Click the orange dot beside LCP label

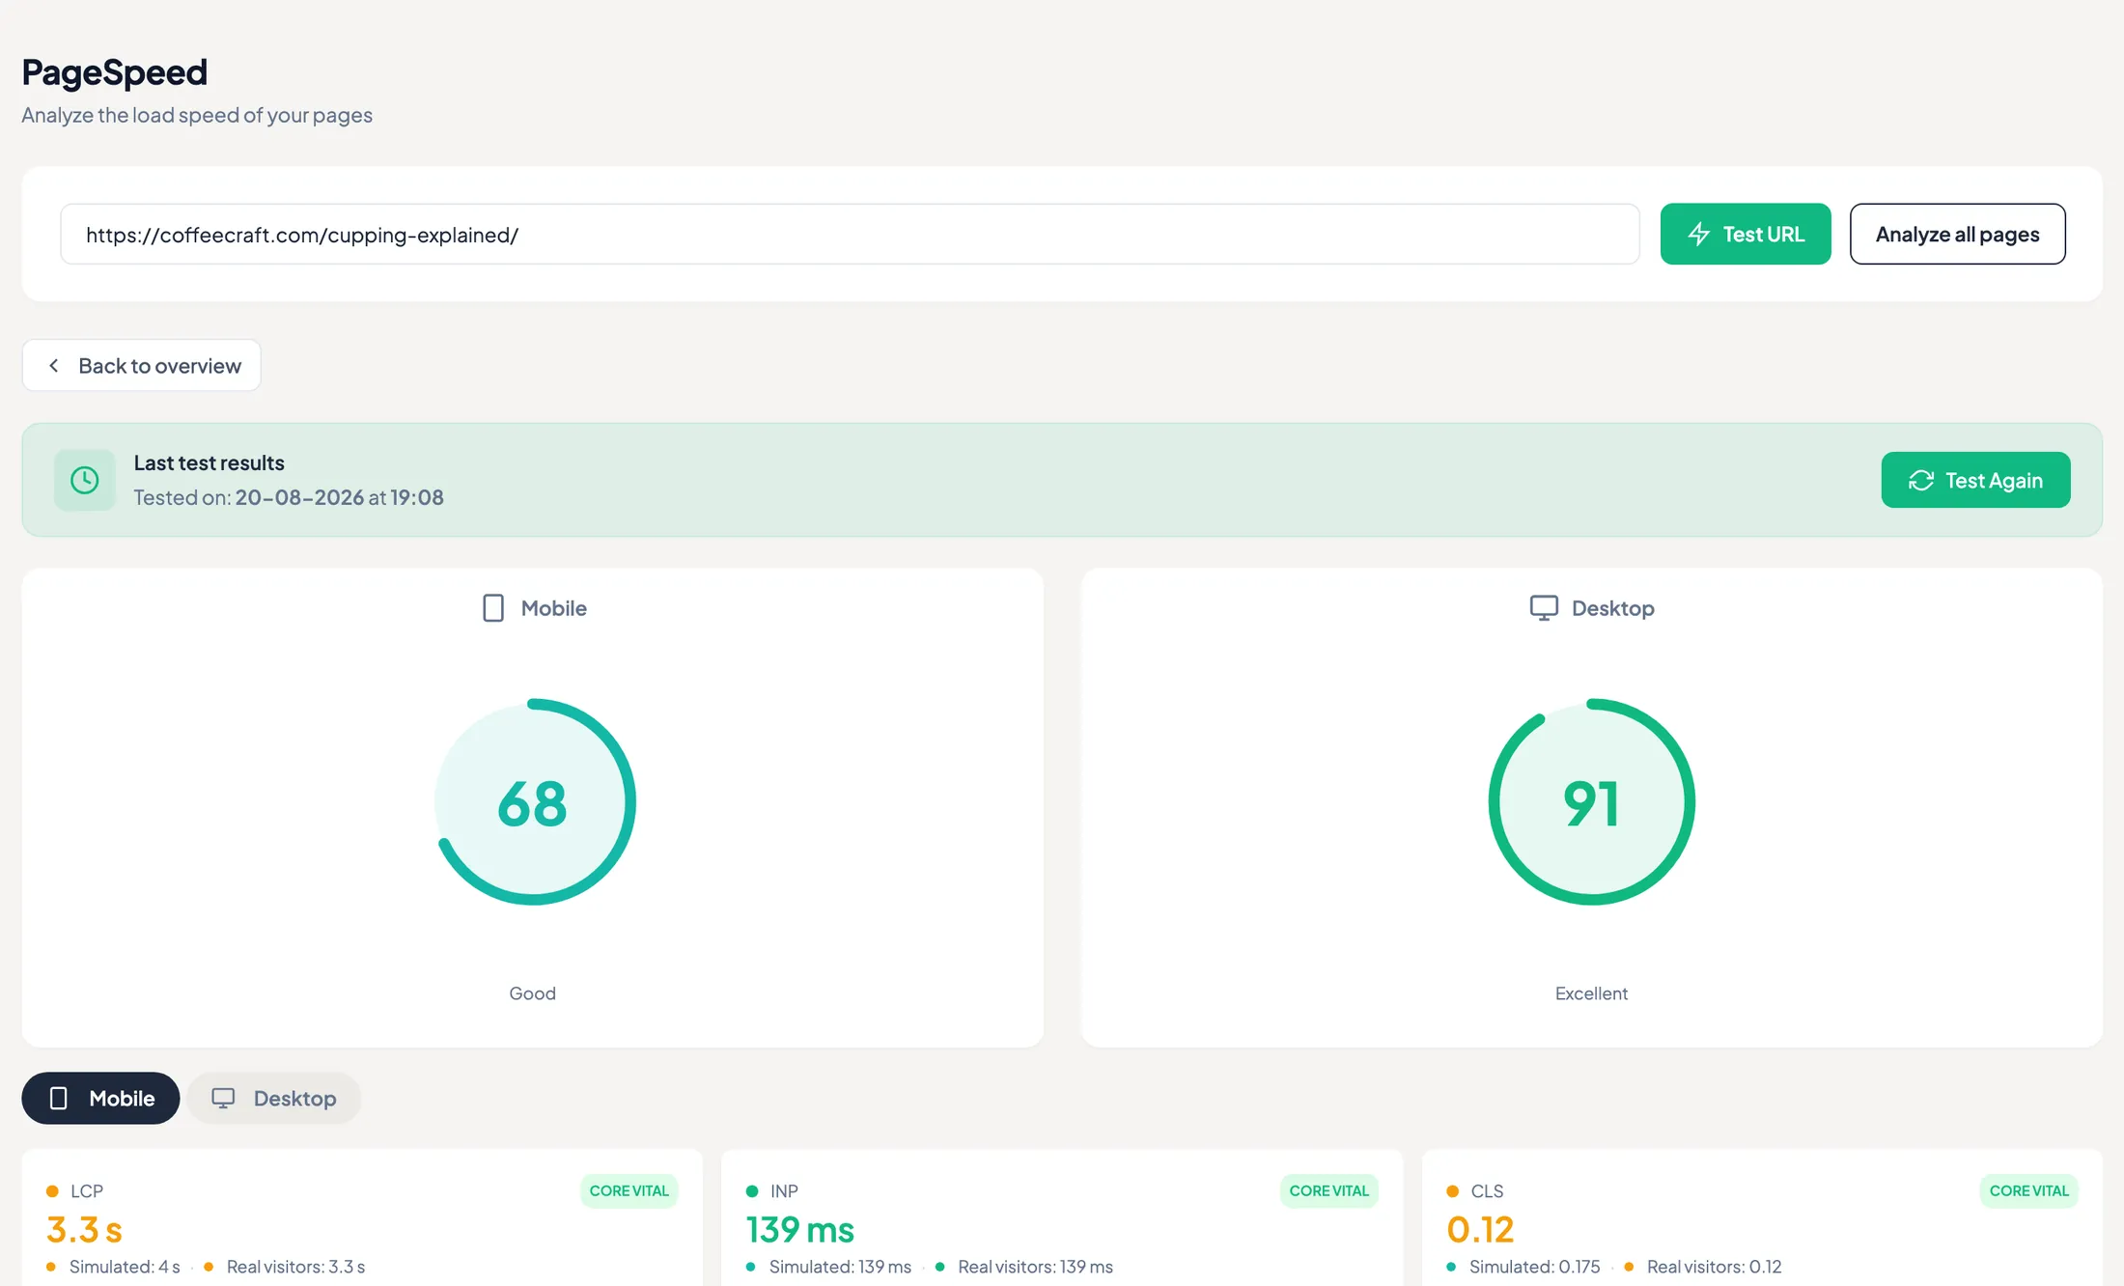(x=52, y=1190)
